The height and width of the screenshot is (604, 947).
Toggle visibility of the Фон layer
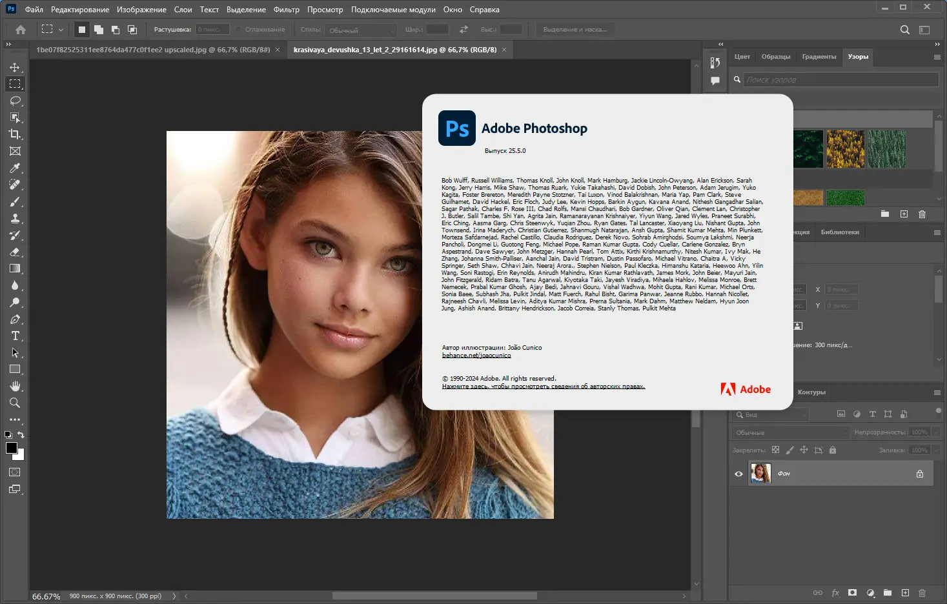738,474
